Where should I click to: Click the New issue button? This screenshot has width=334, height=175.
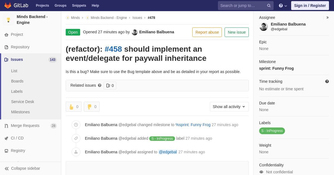tap(237, 32)
